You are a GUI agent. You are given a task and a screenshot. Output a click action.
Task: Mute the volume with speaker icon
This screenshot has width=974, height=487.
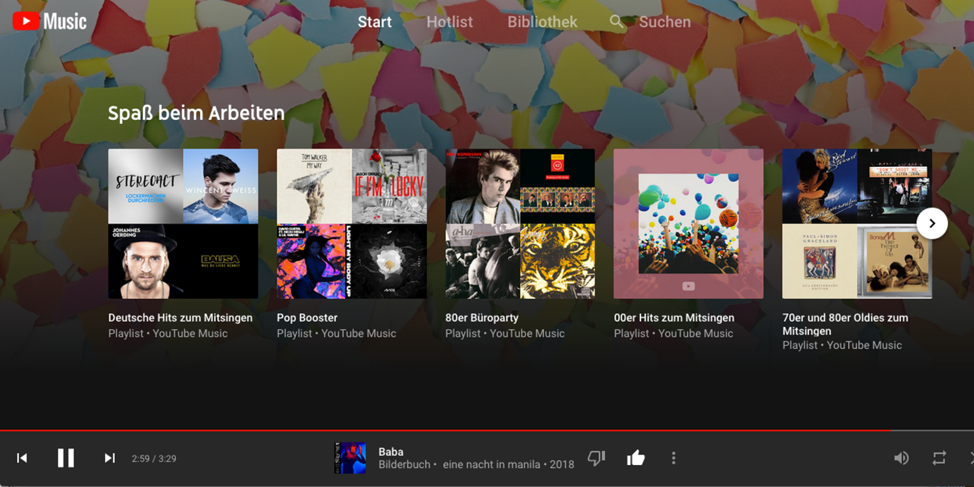901,458
